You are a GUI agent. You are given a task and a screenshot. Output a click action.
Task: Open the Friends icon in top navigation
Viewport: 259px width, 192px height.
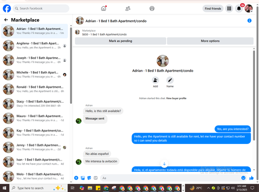pyautogui.click(x=128, y=8)
